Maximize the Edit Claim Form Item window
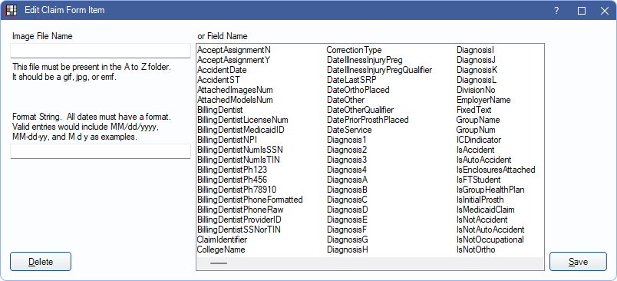 [581, 11]
